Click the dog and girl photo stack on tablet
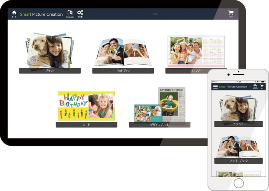The height and width of the screenshot is (191, 269). tap(49, 51)
